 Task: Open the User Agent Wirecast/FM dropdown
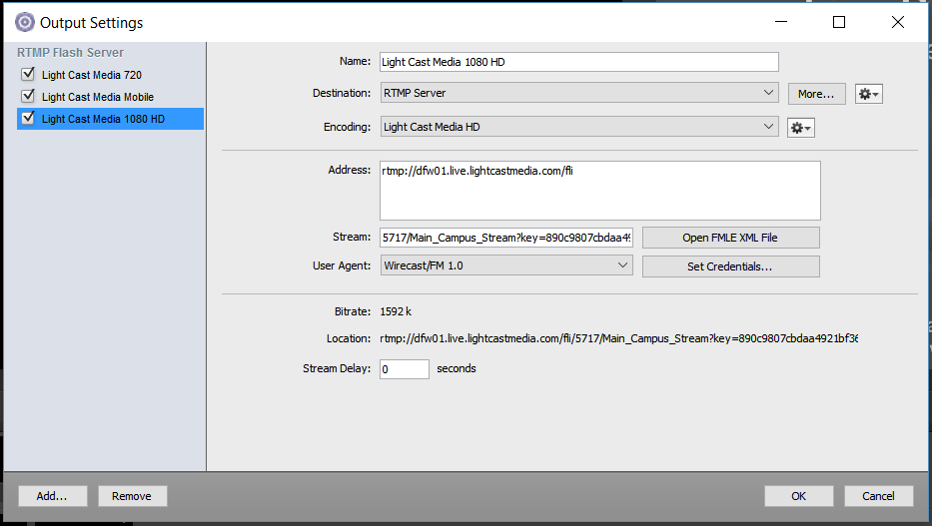click(506, 265)
